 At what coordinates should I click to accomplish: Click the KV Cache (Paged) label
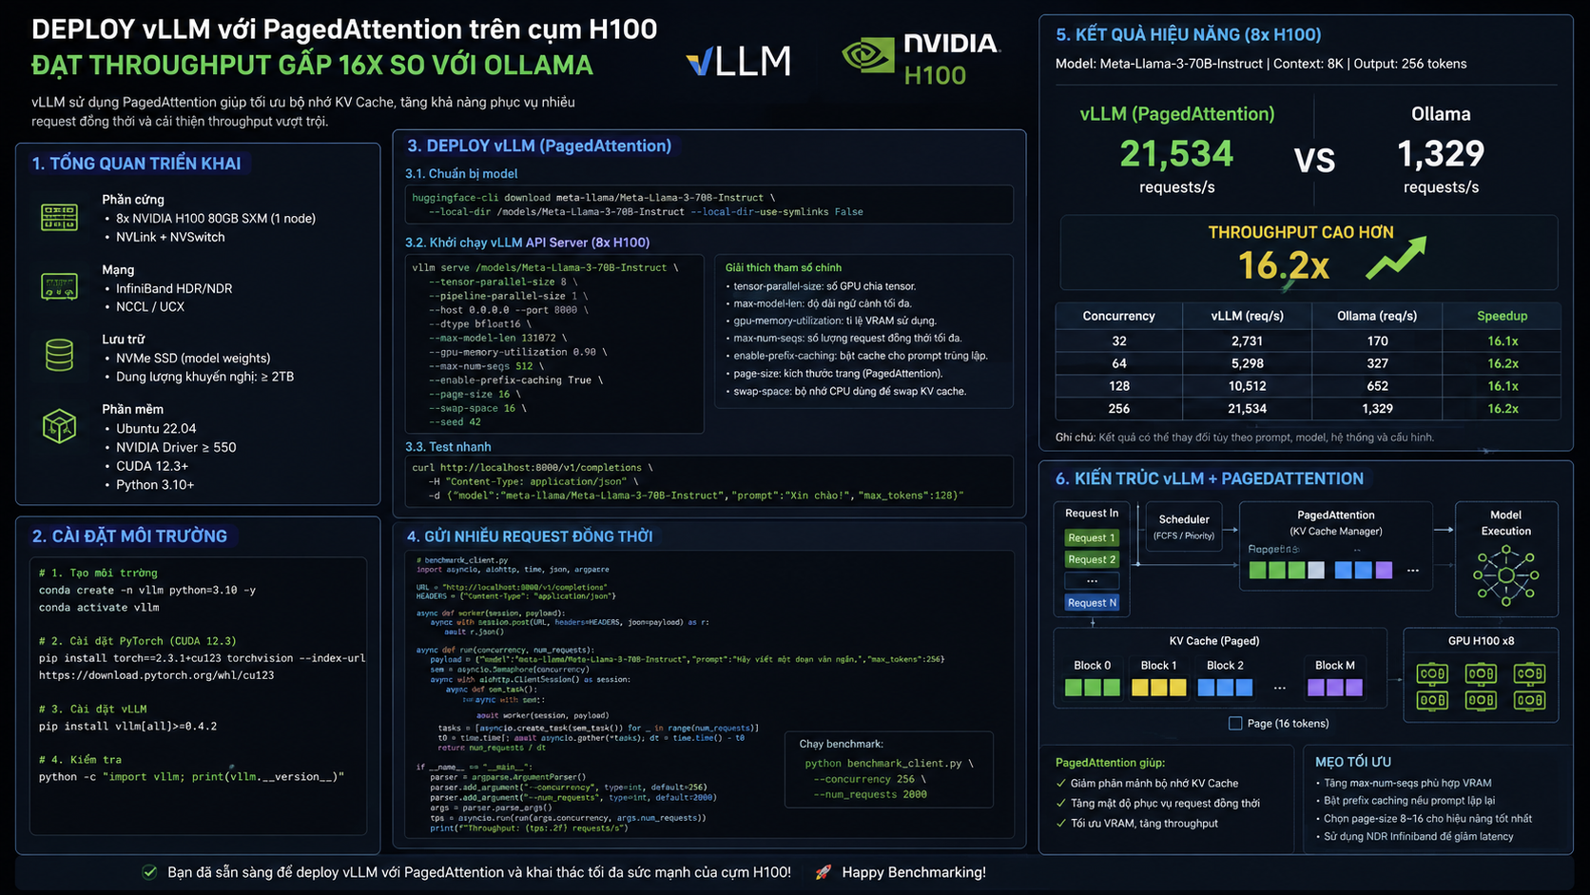(1214, 641)
